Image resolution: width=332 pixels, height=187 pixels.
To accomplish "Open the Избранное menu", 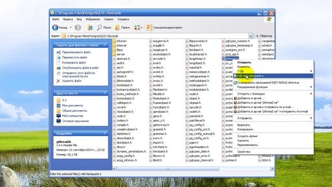I will (x=93, y=19).
